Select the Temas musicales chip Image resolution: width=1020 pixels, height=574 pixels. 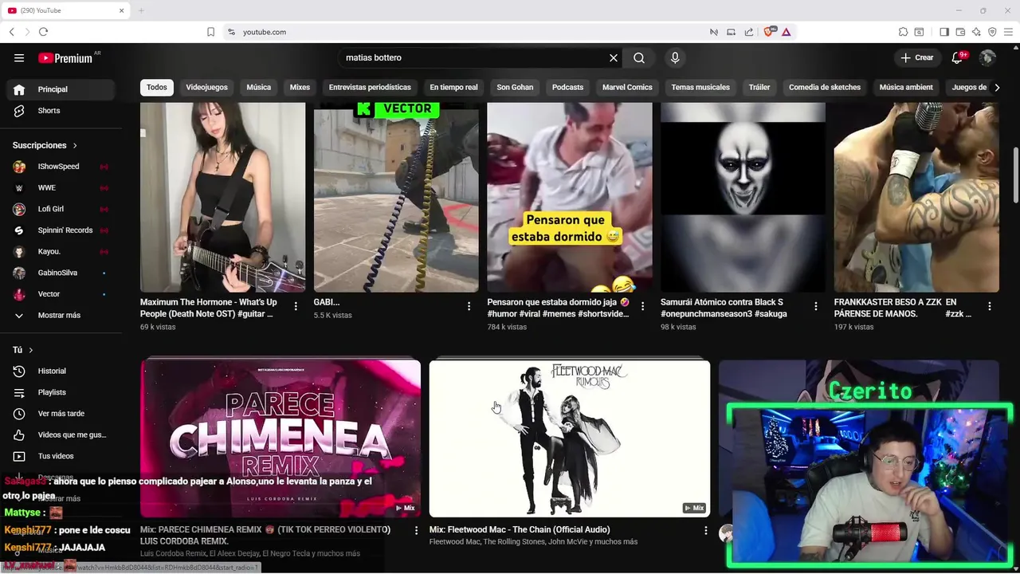[x=700, y=87]
